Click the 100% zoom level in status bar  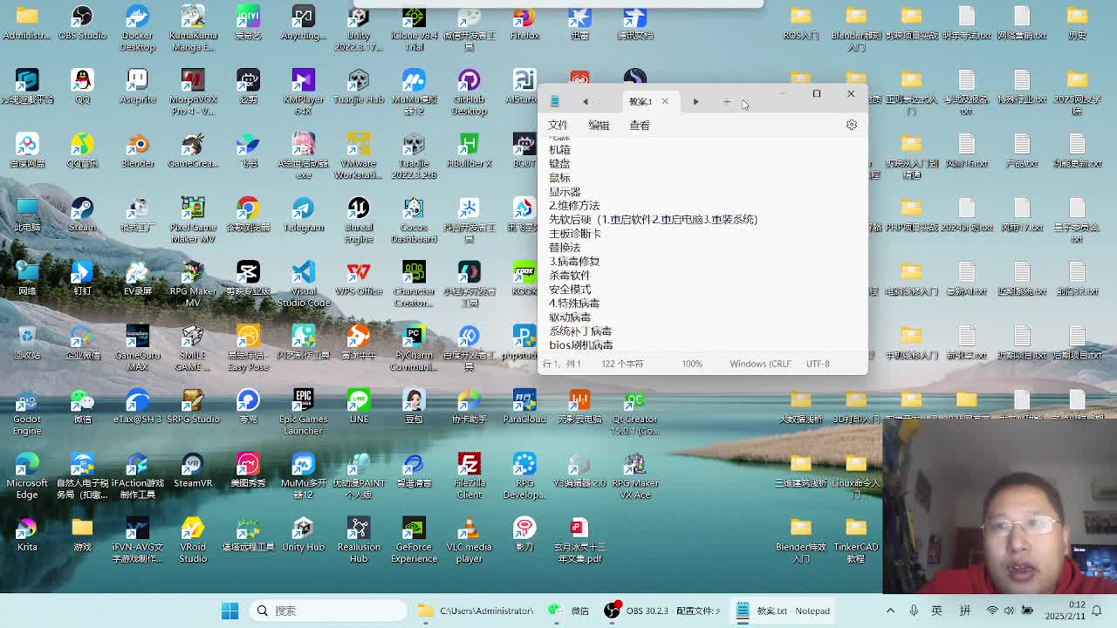click(x=692, y=364)
